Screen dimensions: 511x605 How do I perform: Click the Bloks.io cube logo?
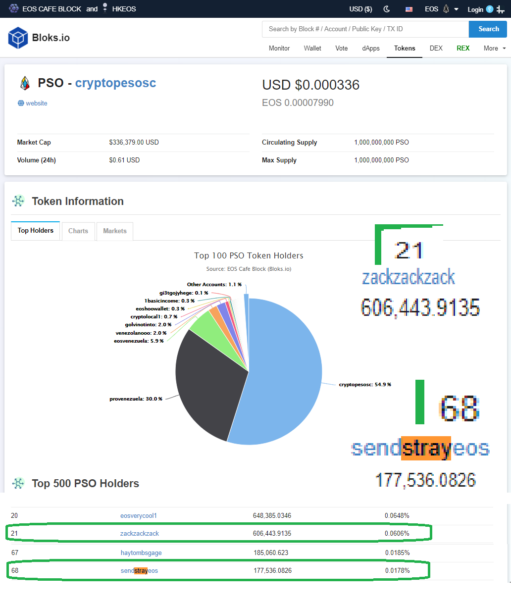(x=18, y=38)
